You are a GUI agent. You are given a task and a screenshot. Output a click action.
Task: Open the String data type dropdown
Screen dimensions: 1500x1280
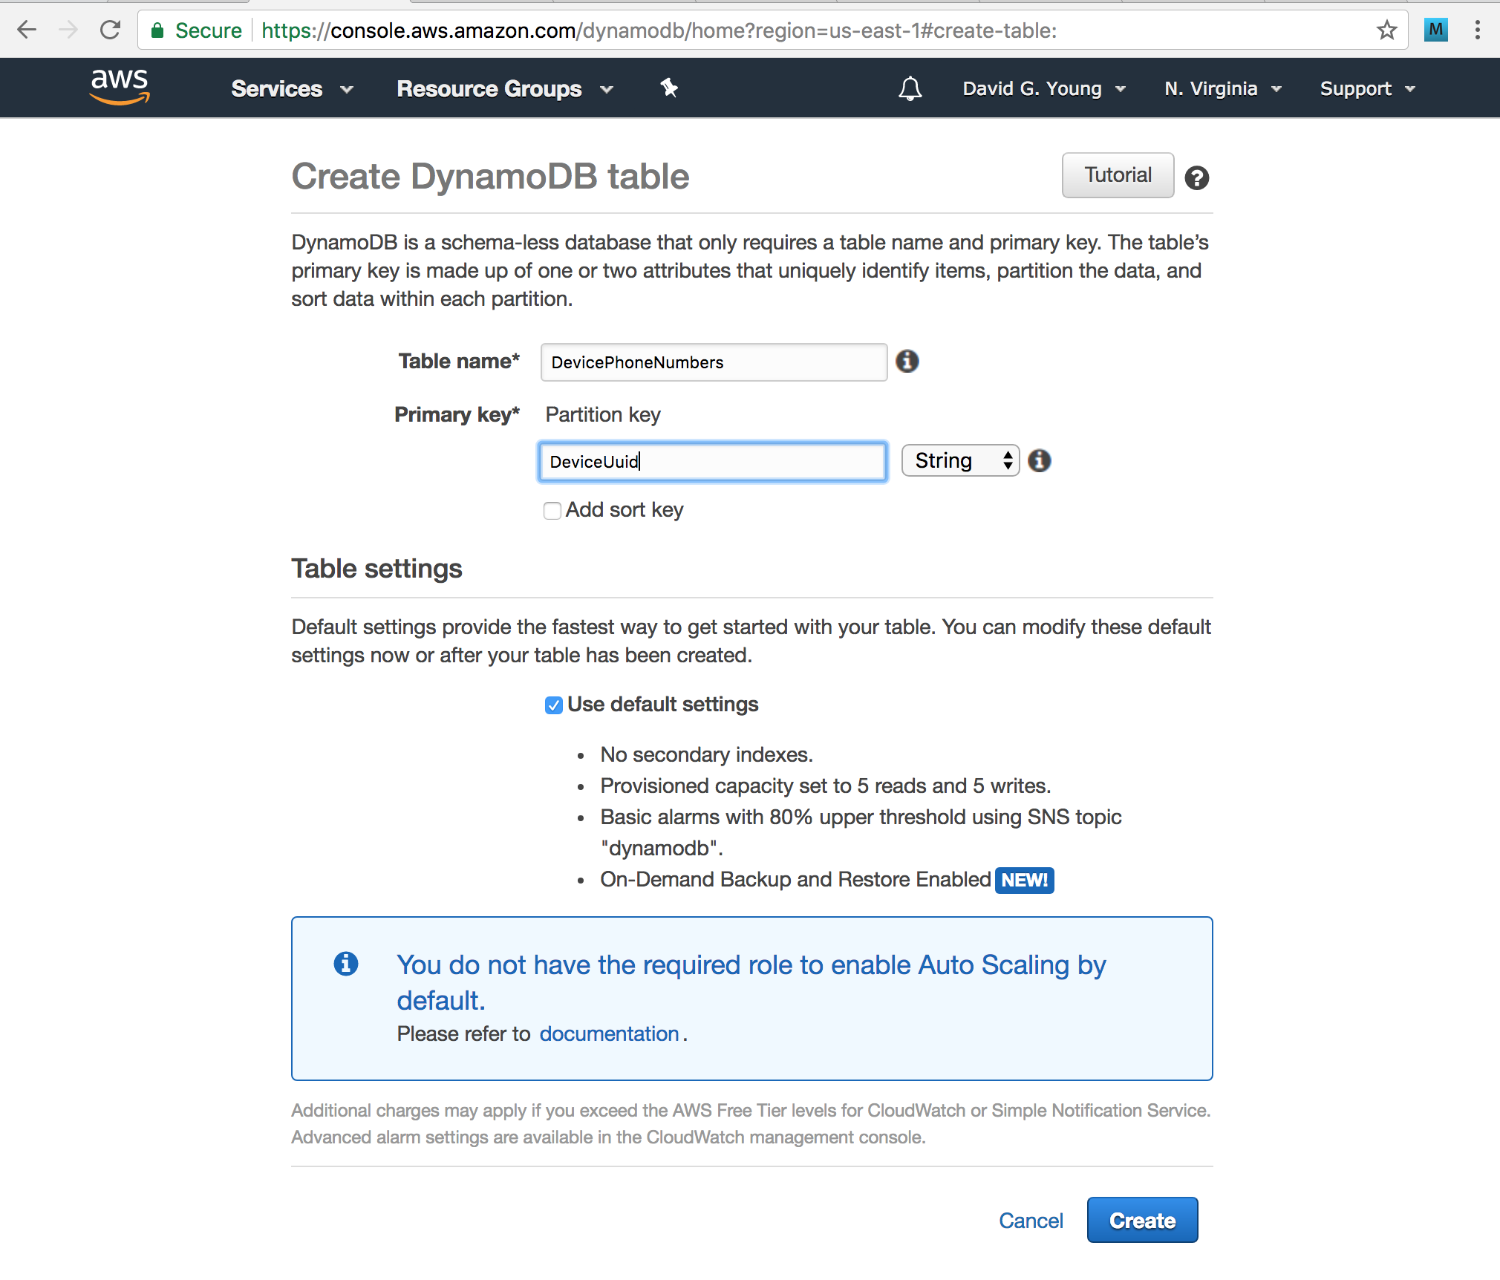coord(959,461)
